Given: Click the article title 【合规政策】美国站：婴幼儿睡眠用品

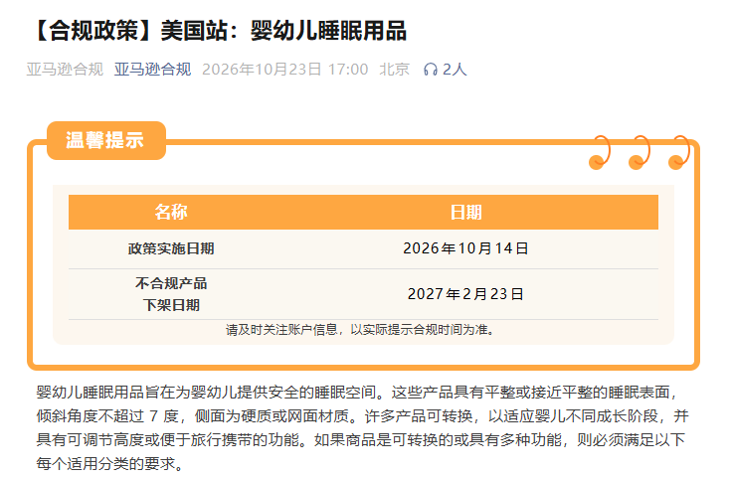Looking at the screenshot, I should pyautogui.click(x=217, y=31).
